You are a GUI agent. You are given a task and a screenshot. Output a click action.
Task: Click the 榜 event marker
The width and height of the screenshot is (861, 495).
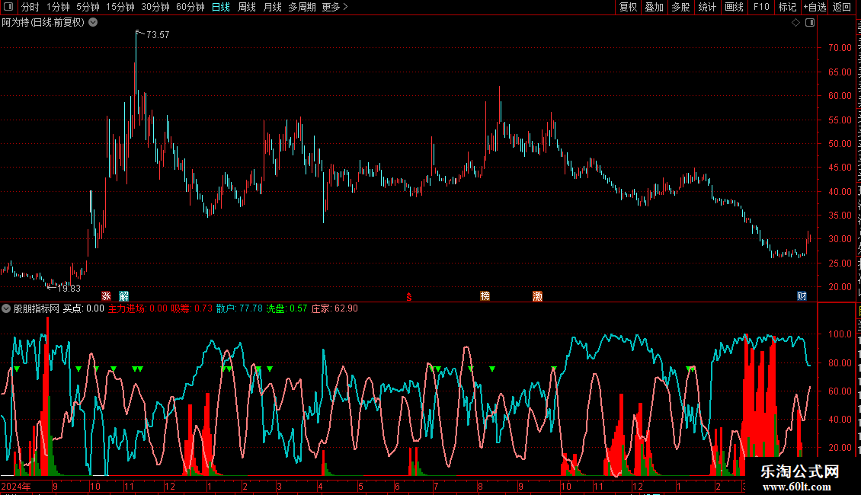485,296
